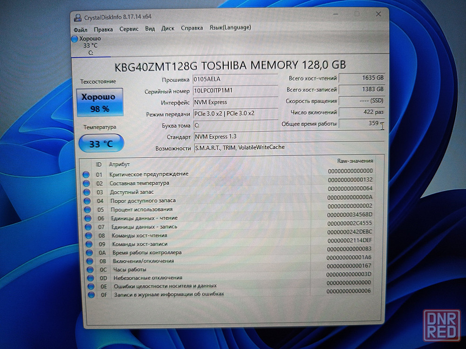This screenshot has width=466, height=349.
Task: Click status dot for Порог доступного запаса row
Action: point(87,201)
